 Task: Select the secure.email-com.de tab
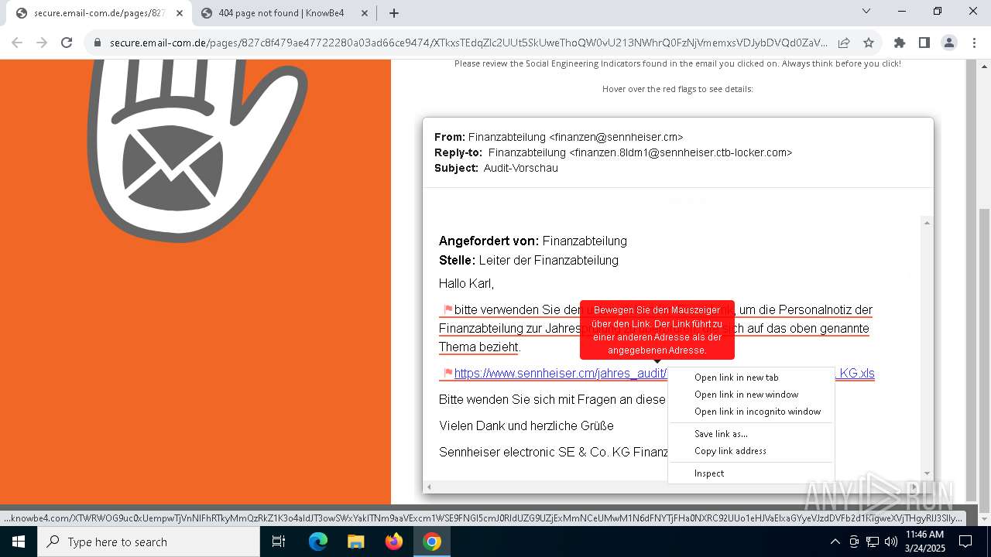(98, 13)
